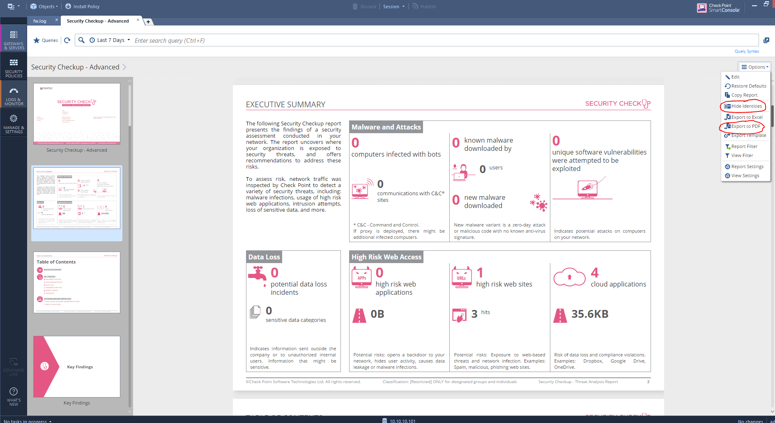This screenshot has width=775, height=423.
Task: Click the report vertical scrollbar
Action: point(773,117)
